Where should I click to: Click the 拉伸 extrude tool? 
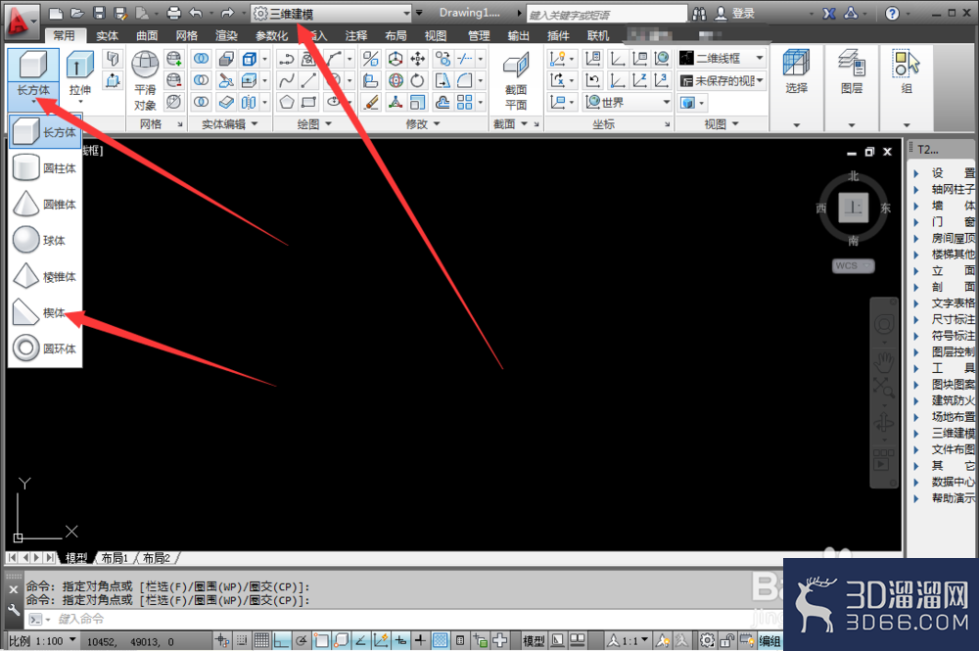[80, 75]
